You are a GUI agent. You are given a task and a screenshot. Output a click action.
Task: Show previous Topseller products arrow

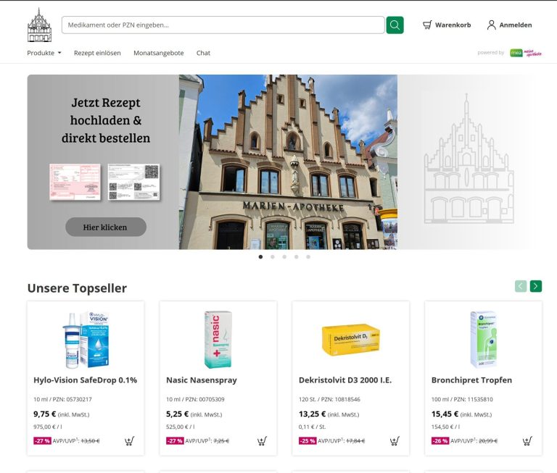click(521, 286)
